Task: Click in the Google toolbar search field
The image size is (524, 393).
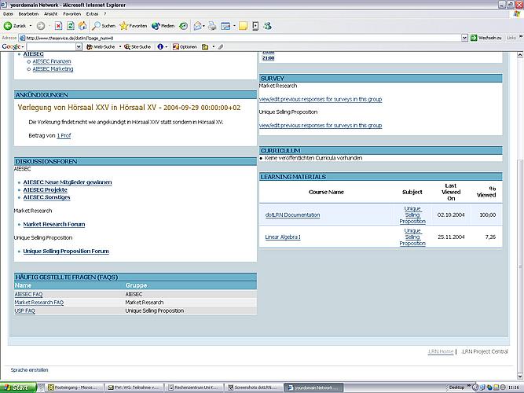Action: pyautogui.click(x=51, y=47)
